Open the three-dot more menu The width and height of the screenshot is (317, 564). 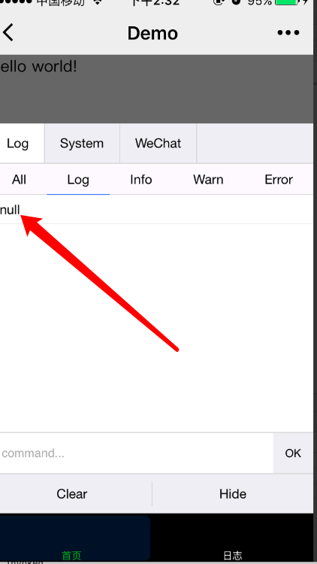point(288,33)
